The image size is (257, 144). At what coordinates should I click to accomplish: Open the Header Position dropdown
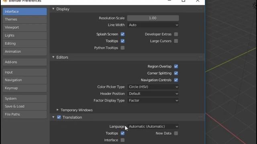(x=153, y=94)
